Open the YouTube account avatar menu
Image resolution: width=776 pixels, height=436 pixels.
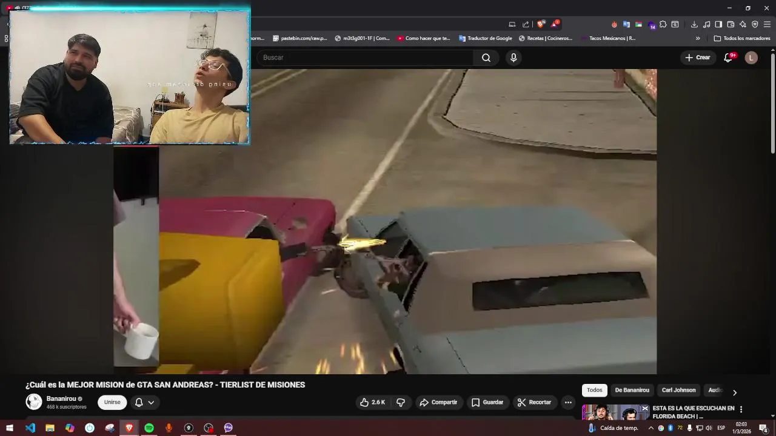tap(751, 58)
